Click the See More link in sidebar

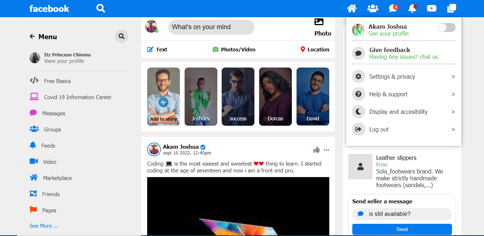(44, 226)
